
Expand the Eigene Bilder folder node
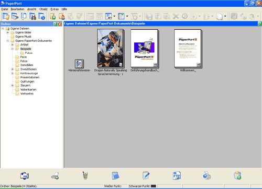pos(8,32)
